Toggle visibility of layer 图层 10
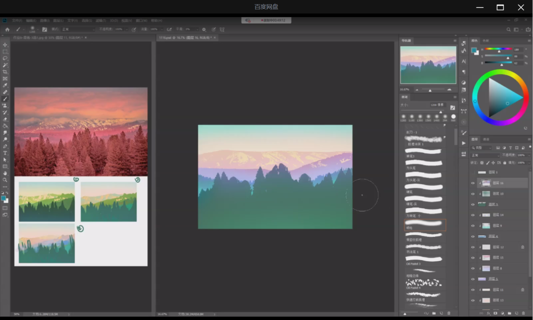This screenshot has height=320, width=533. (x=473, y=194)
